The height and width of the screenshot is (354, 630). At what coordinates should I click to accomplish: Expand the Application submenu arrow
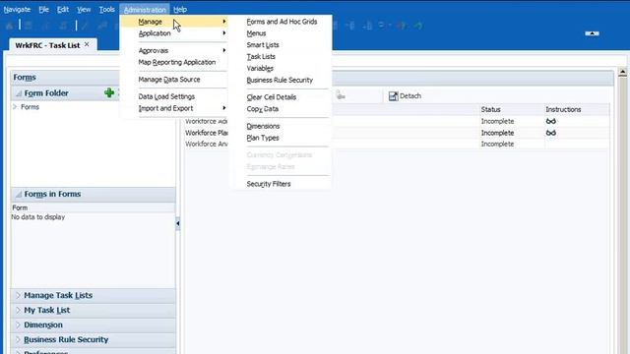point(224,32)
